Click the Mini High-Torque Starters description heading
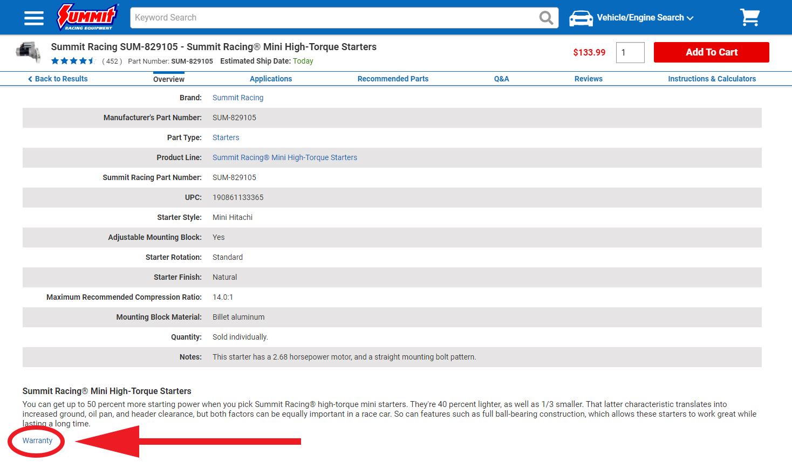This screenshot has width=792, height=462. (x=107, y=391)
